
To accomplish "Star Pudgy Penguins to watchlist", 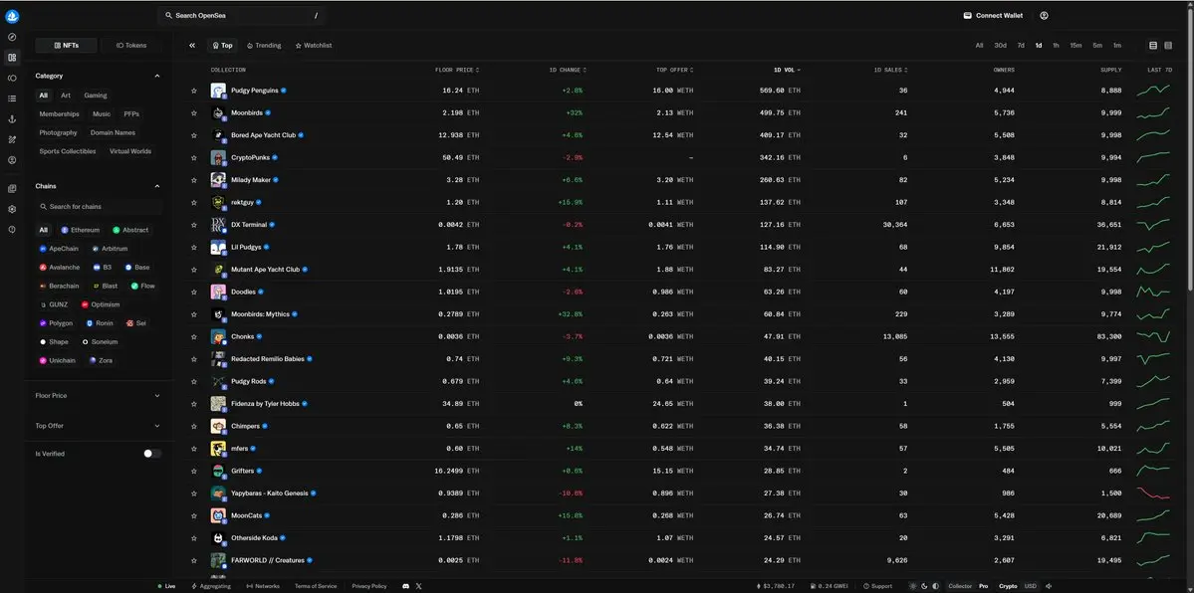I will click(x=194, y=91).
